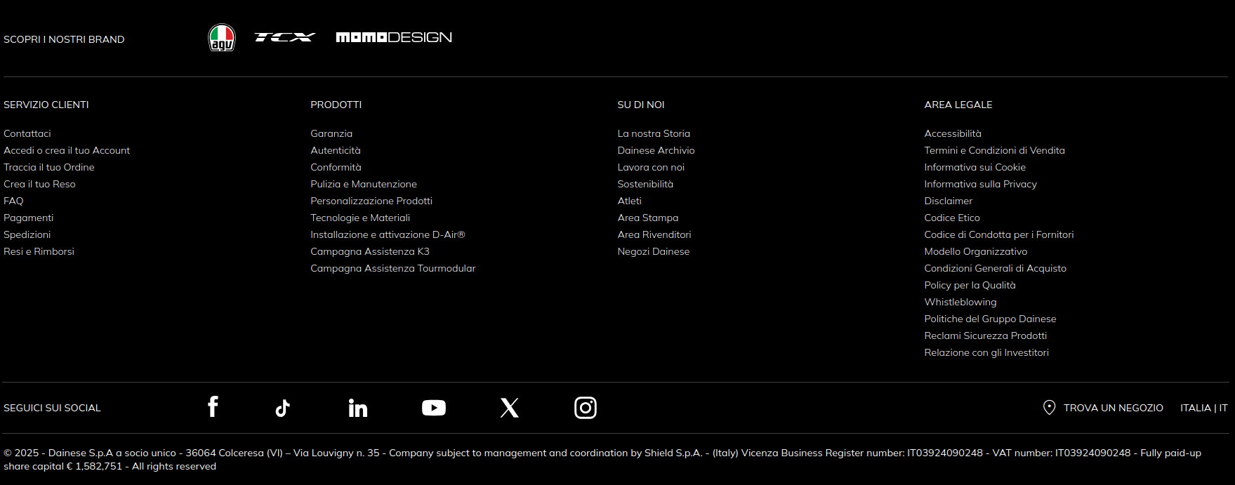
Task: Open Dainese Facebook page icon
Action: 213,407
